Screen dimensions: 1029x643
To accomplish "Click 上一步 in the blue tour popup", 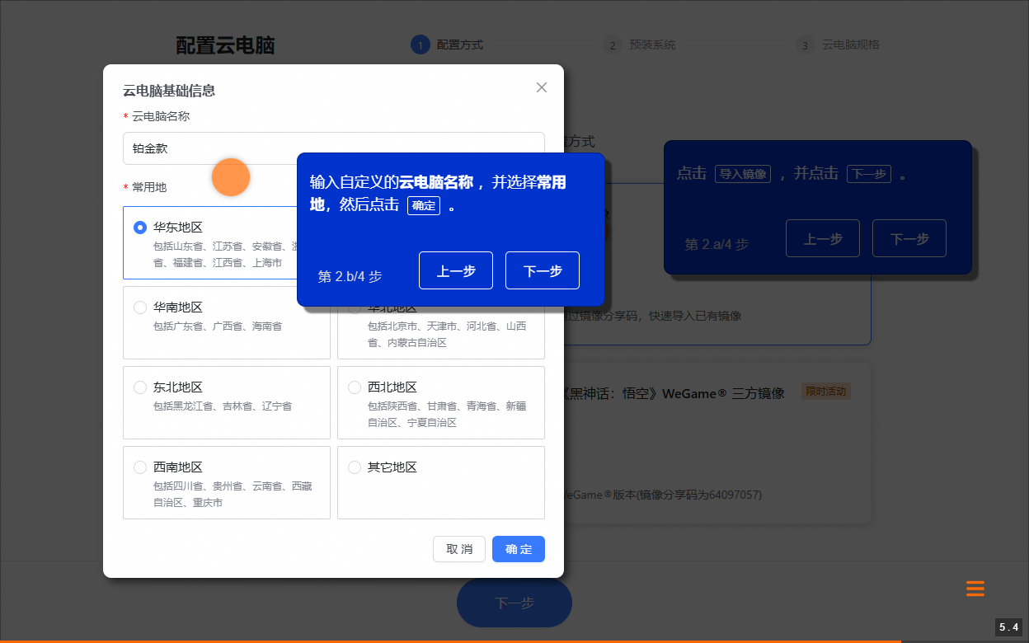I will pos(455,270).
